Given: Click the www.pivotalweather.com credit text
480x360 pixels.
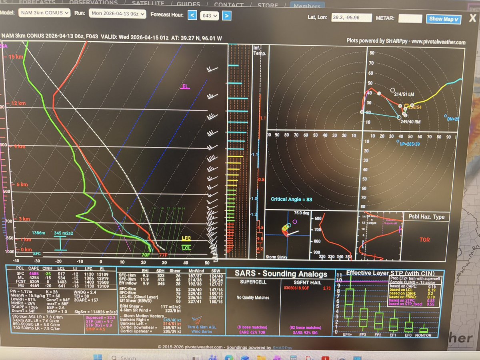Looking at the screenshot, I should coord(438,42).
